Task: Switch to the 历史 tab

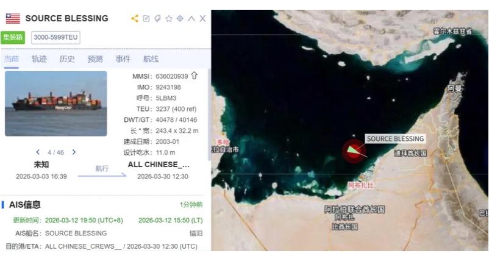Action: 67,59
